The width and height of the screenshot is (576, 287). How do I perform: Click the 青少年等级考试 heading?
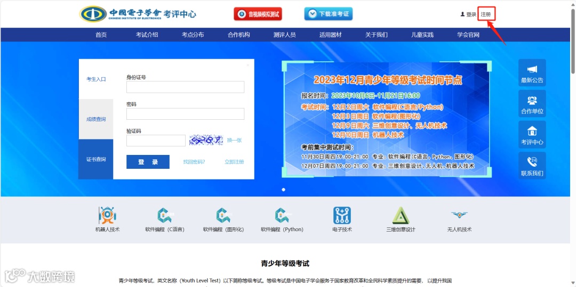[x=285, y=263]
